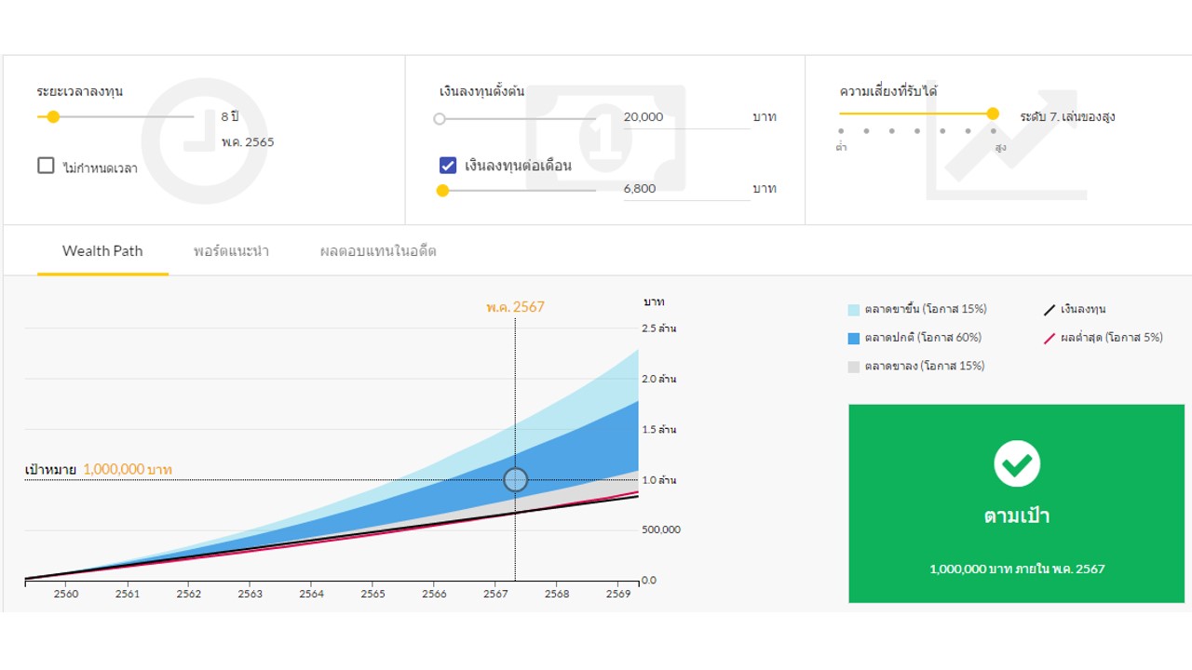1192x670 pixels.
Task: Click the risk level slider handle
Action: point(993,114)
